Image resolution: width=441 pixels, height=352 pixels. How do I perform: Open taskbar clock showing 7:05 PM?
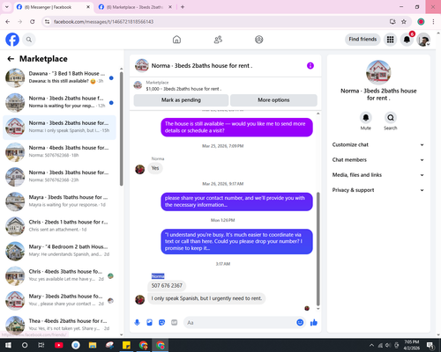(x=412, y=345)
